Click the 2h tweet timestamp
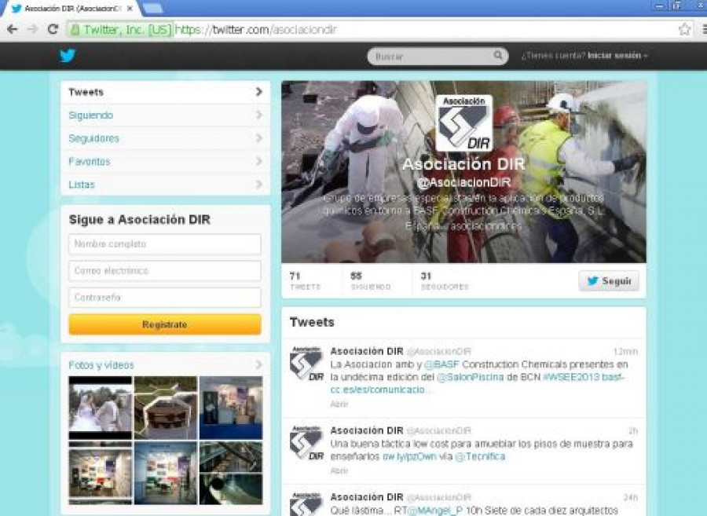Viewport: 707px width, 516px height. 633,431
